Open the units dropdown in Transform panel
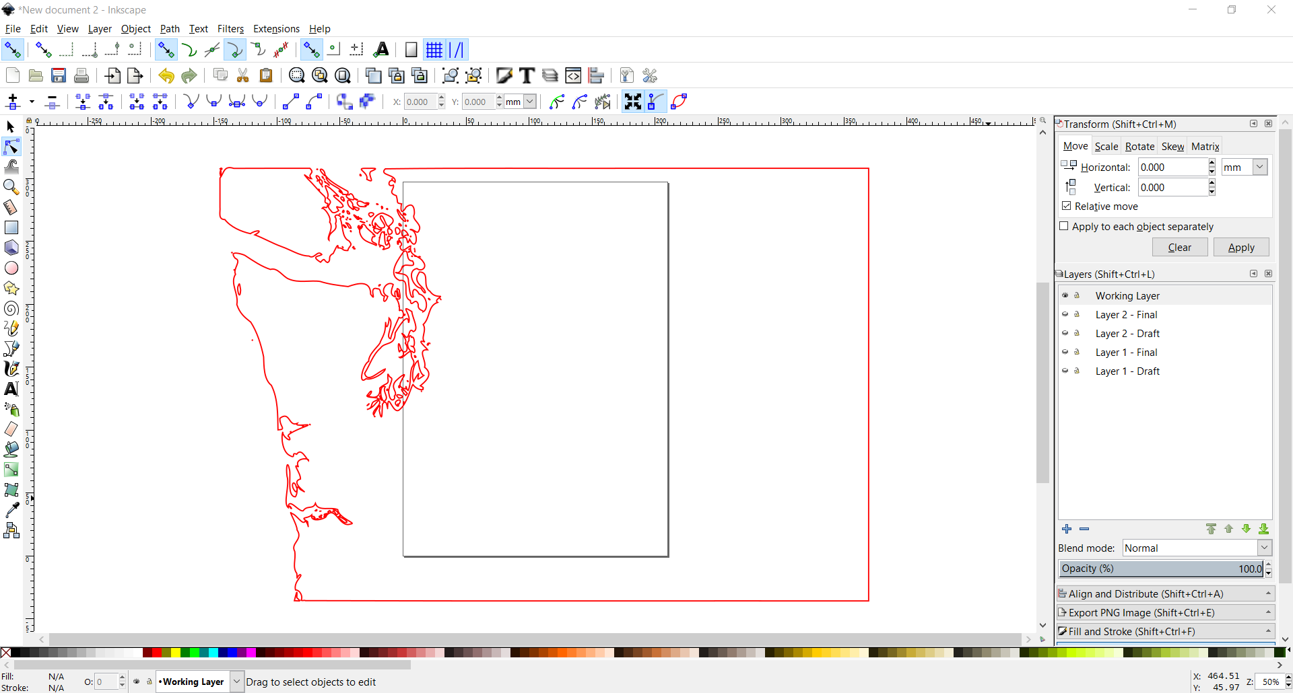The image size is (1293, 693). coord(1244,166)
